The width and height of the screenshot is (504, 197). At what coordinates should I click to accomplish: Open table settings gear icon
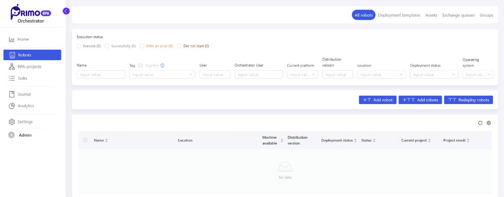(x=489, y=123)
